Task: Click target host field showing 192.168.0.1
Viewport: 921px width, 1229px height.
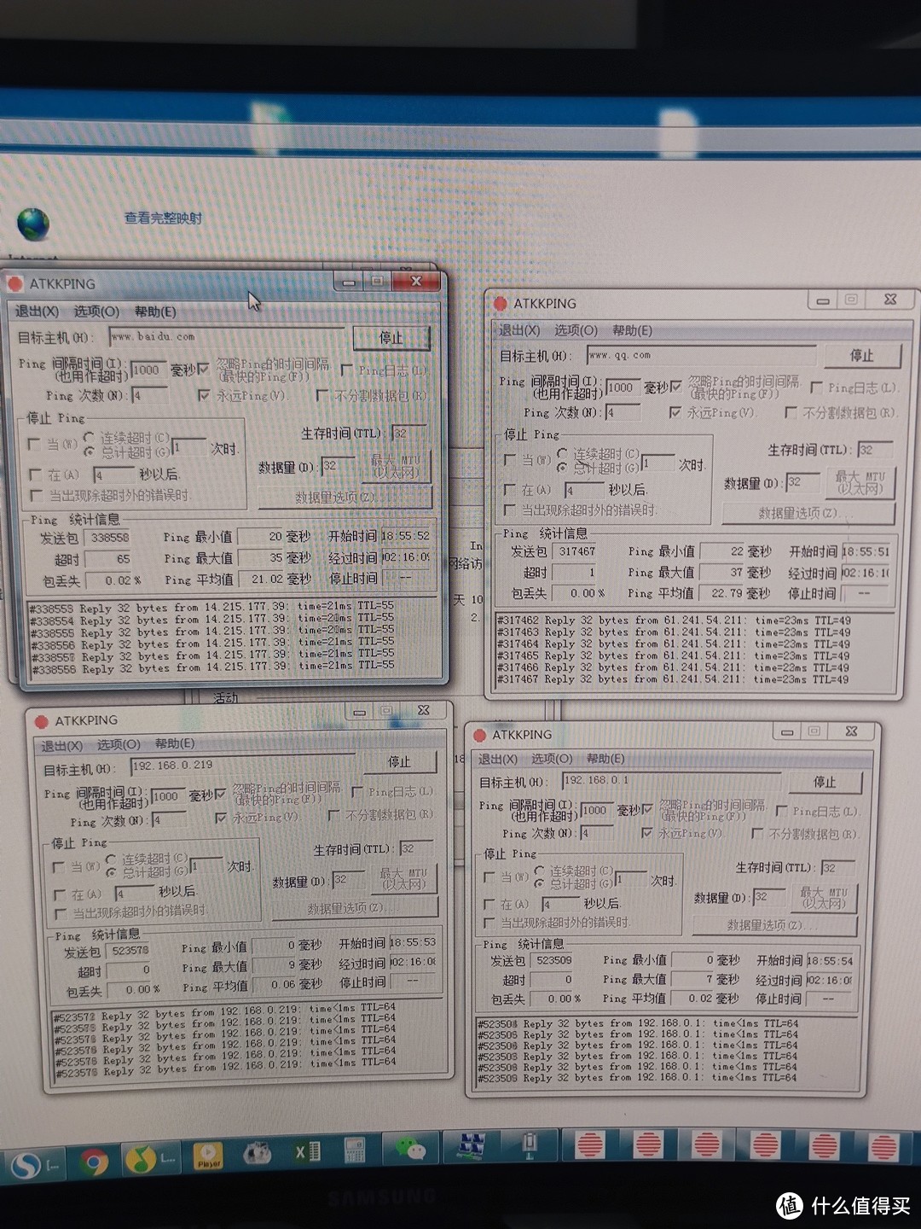Action: (671, 780)
